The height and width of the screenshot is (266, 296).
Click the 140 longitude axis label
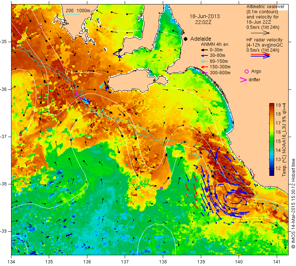click(x=239, y=262)
